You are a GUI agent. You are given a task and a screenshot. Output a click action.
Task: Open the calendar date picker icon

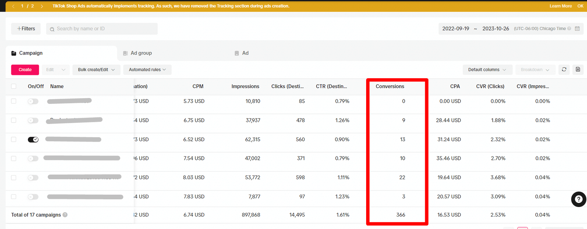click(x=577, y=29)
